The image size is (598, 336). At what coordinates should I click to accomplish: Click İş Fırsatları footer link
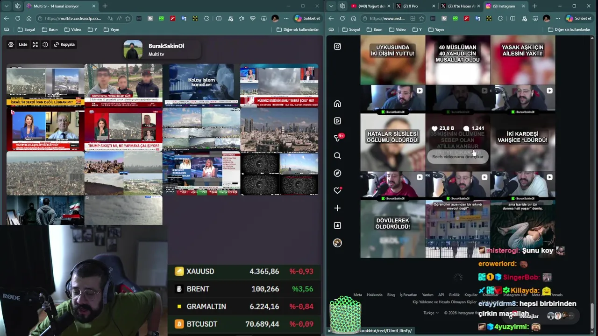point(408,295)
